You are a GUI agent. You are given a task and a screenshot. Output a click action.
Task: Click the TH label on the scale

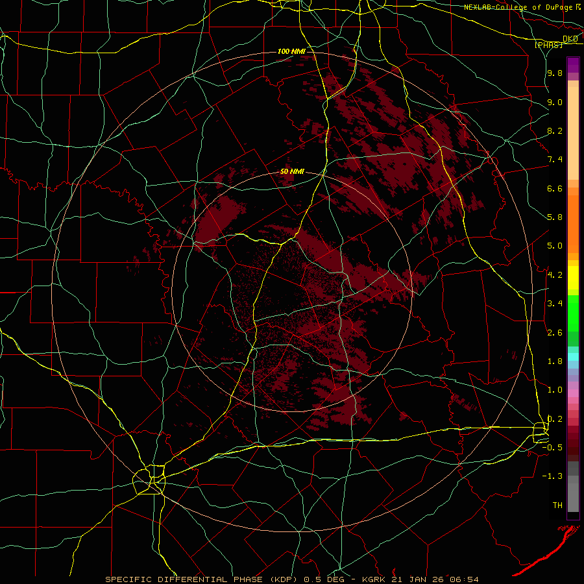557,505
